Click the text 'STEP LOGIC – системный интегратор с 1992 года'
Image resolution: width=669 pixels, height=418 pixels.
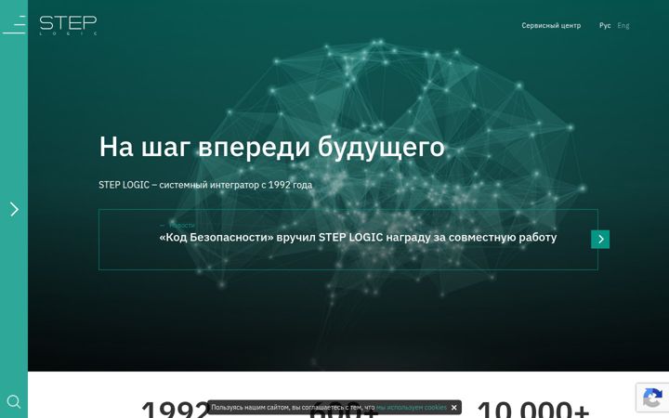(205, 185)
